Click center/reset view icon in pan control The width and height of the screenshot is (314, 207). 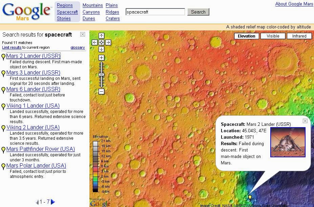[x=101, y=42]
